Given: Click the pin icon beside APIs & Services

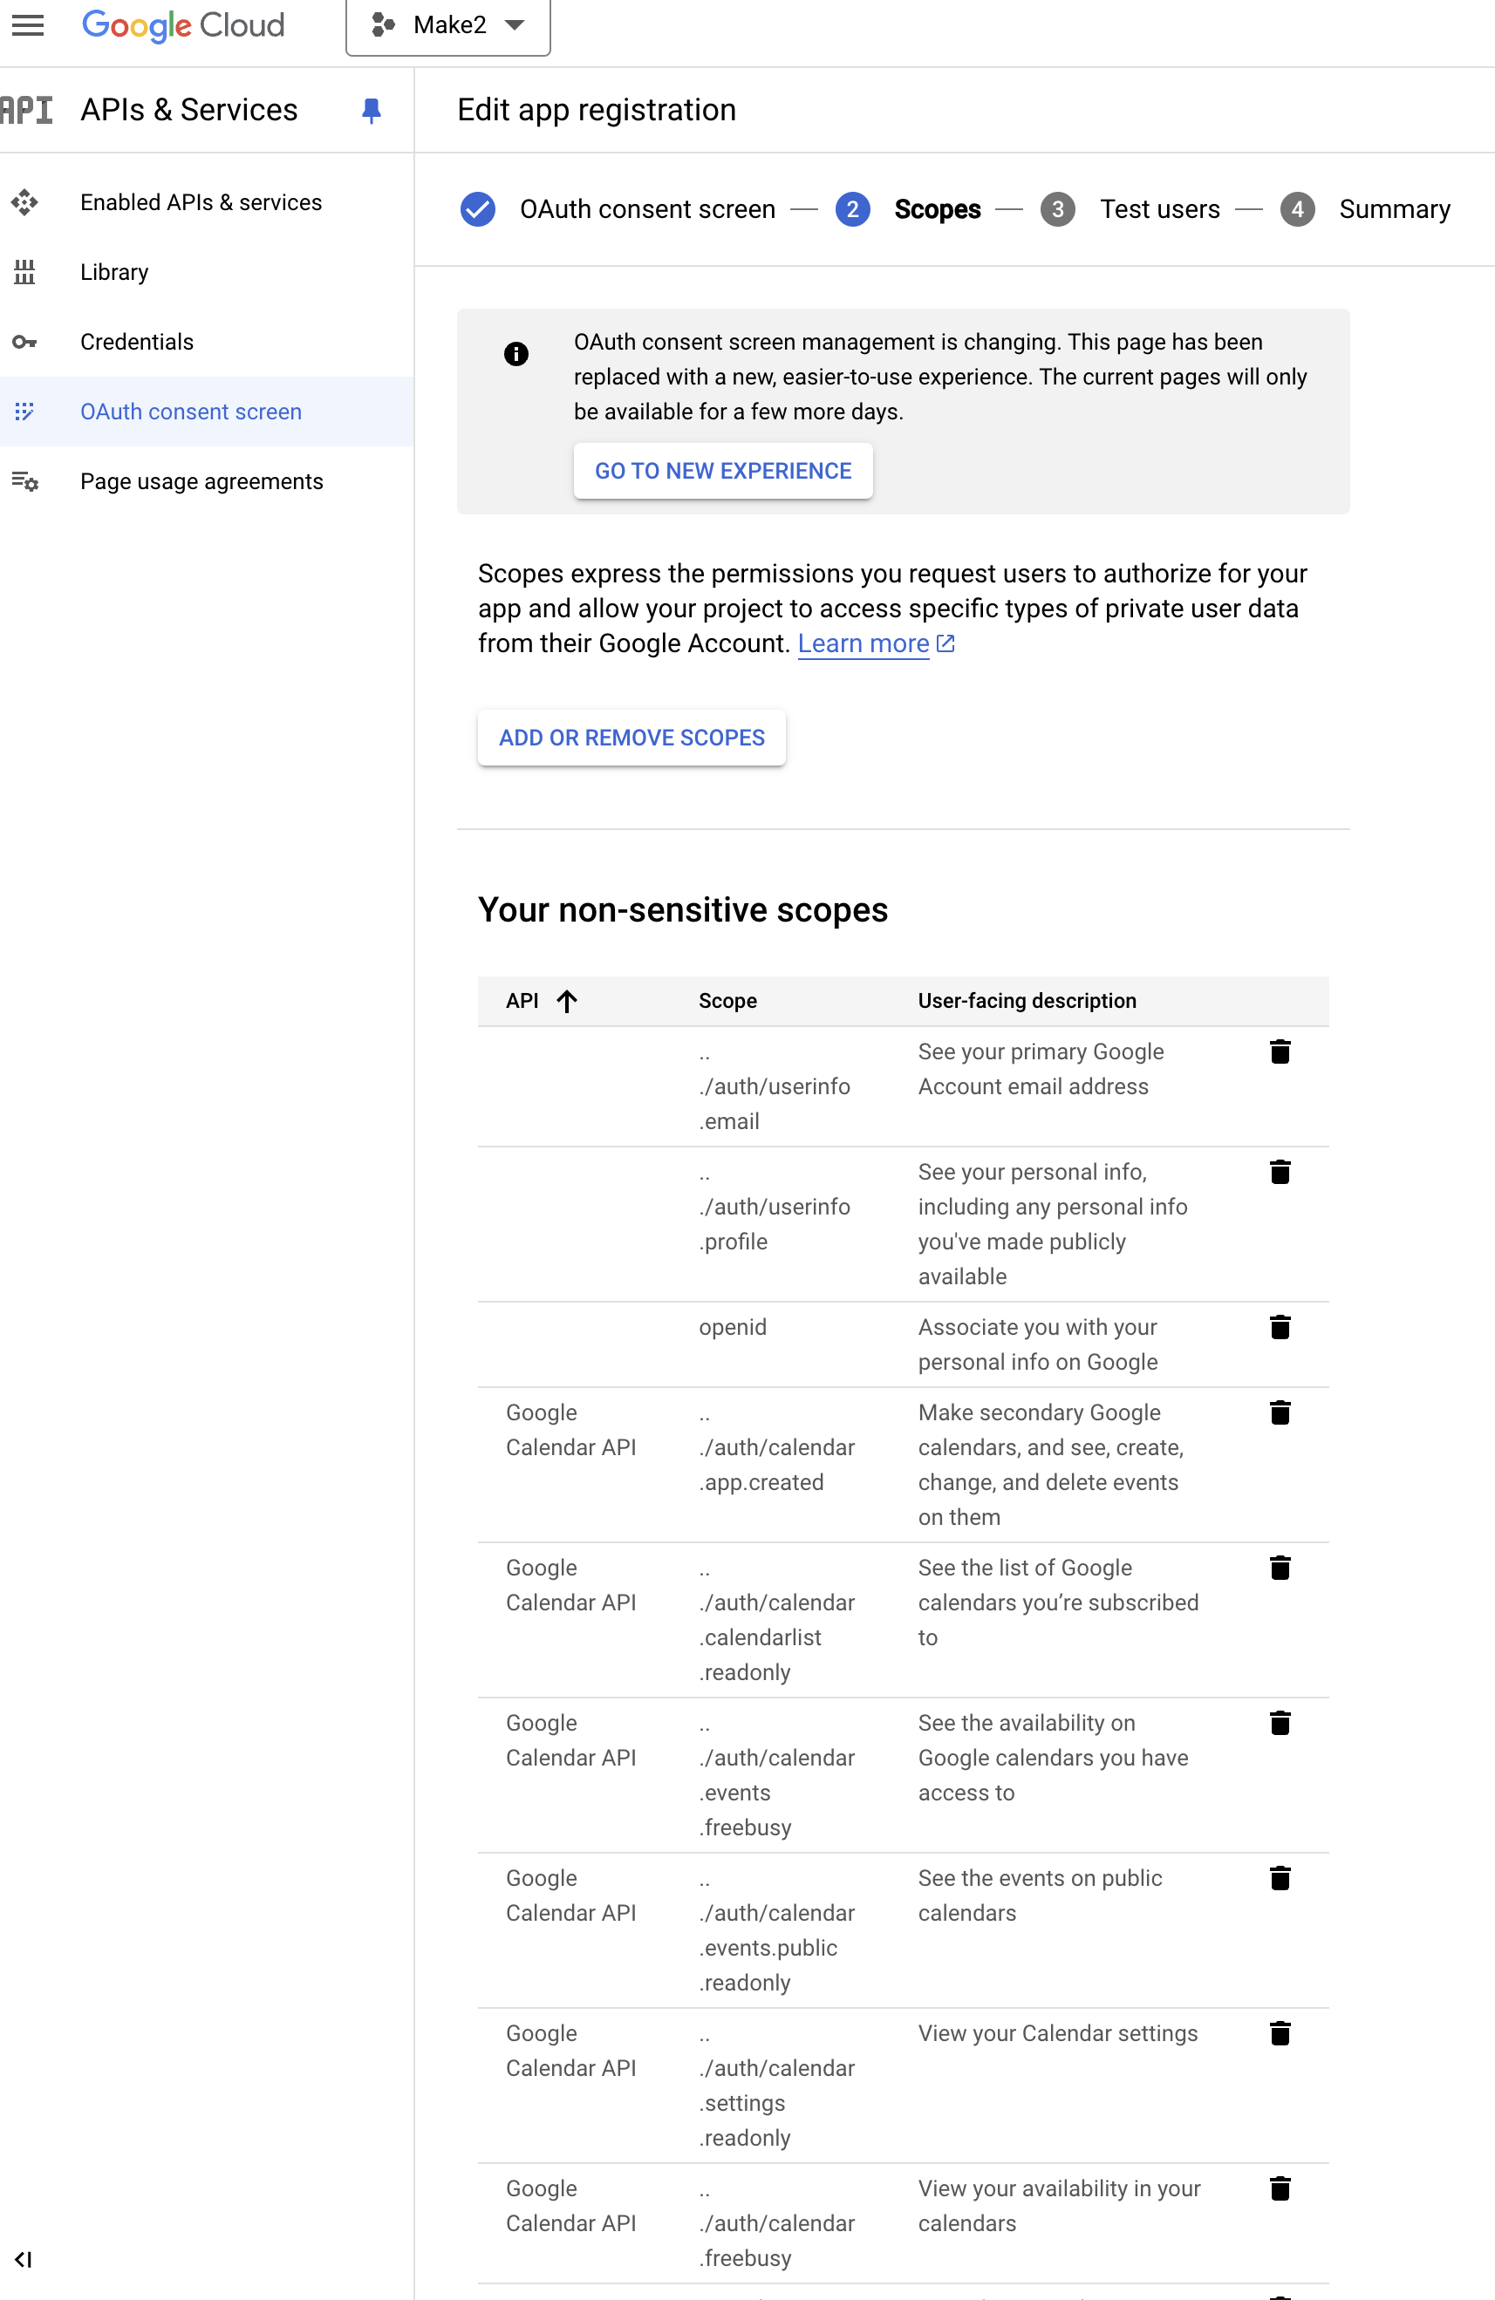Looking at the screenshot, I should tap(372, 110).
